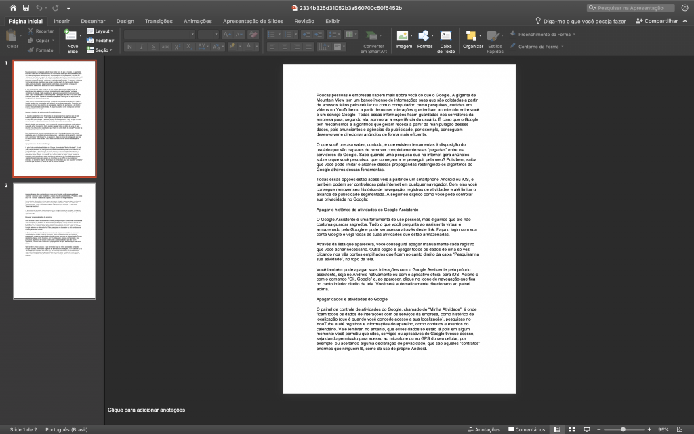Justify the text
694x434 pixels.
click(308, 47)
